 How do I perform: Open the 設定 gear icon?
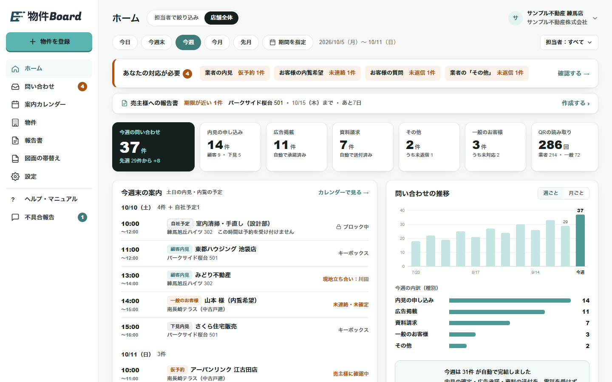15,177
